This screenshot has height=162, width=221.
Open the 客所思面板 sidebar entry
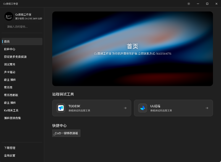[x=22, y=95]
